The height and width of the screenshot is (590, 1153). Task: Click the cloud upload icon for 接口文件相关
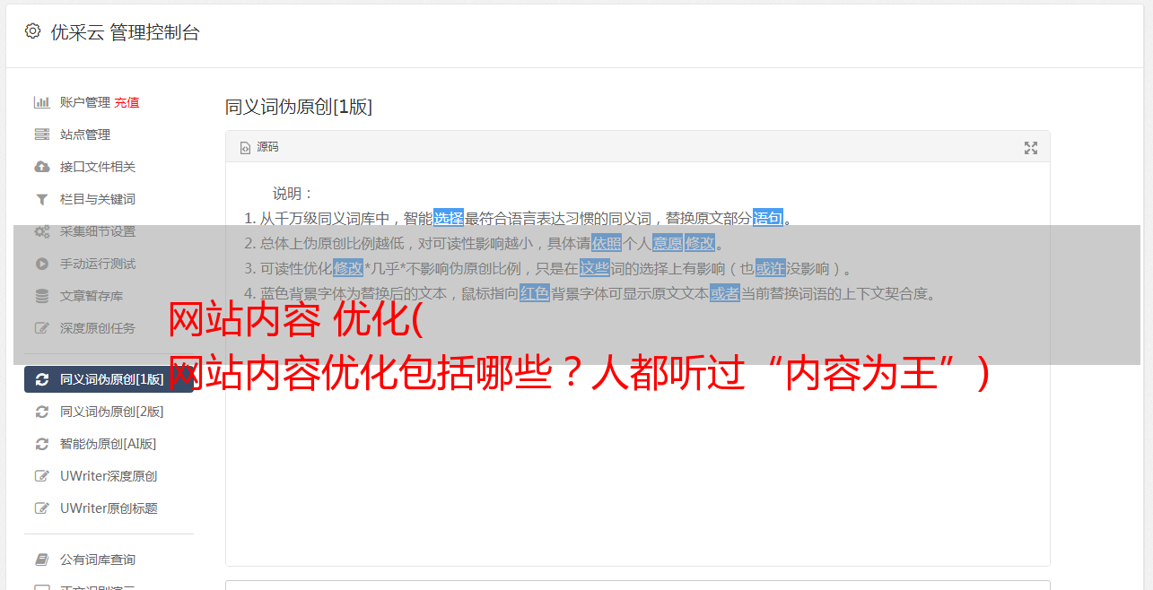pos(41,167)
